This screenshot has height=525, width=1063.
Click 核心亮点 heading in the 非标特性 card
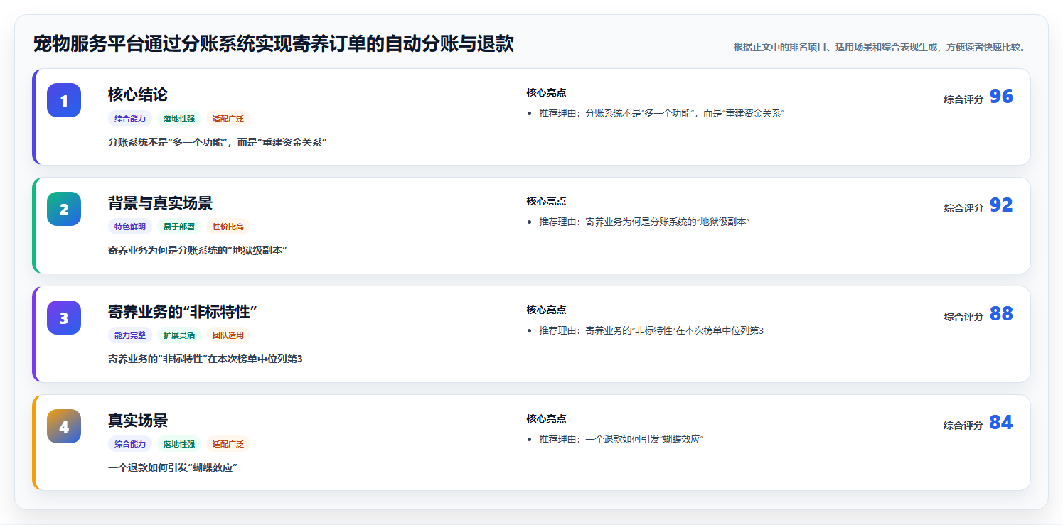546,310
